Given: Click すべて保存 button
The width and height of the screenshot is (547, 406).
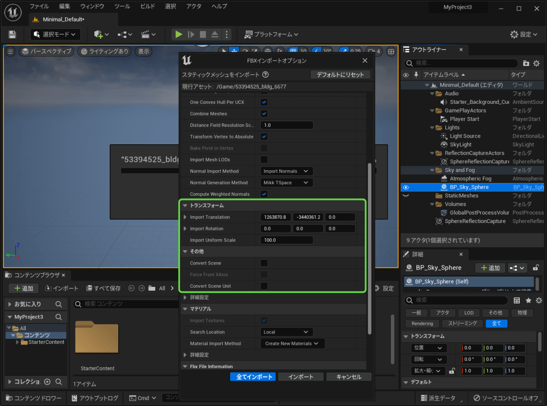Looking at the screenshot, I should pos(103,288).
